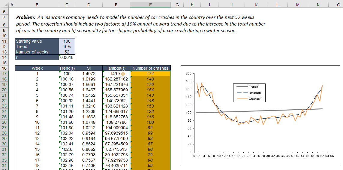
Task: Click crashes cell showing 174
Action: pos(150,74)
